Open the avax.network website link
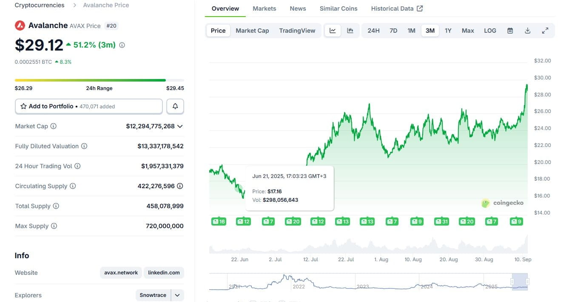The height and width of the screenshot is (302, 569). (x=121, y=273)
